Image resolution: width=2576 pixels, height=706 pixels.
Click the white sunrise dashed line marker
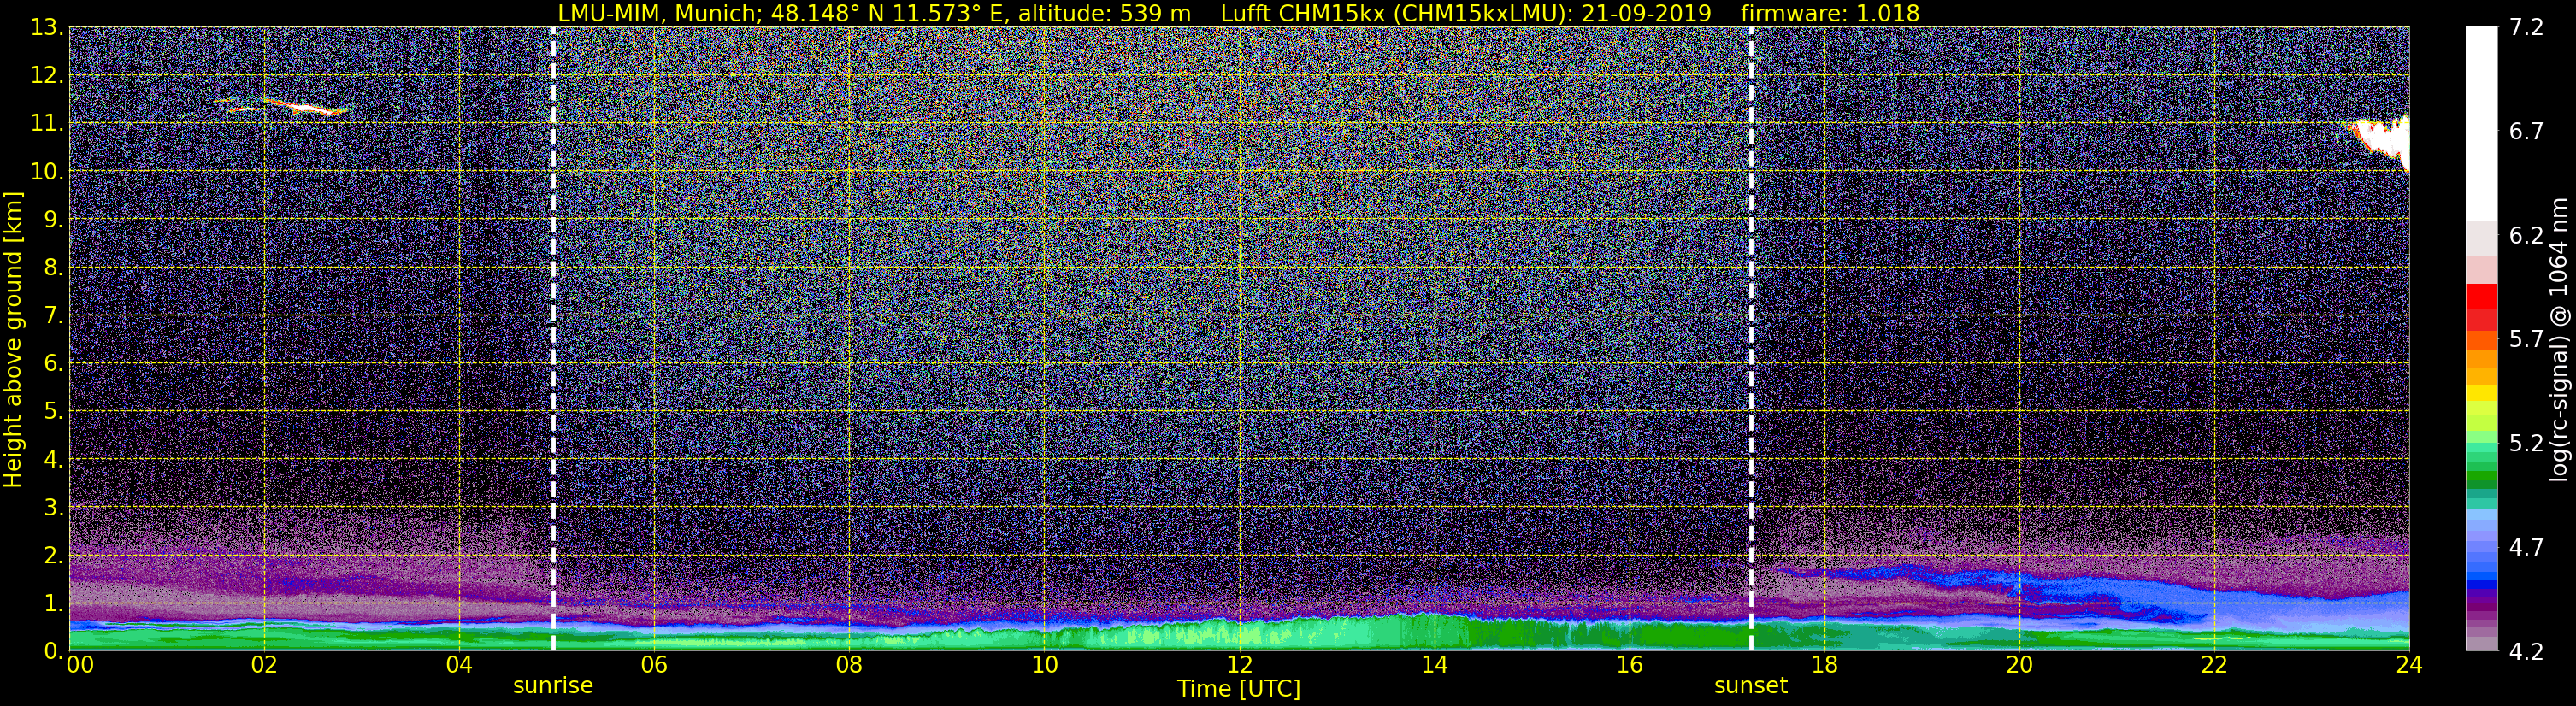click(553, 338)
